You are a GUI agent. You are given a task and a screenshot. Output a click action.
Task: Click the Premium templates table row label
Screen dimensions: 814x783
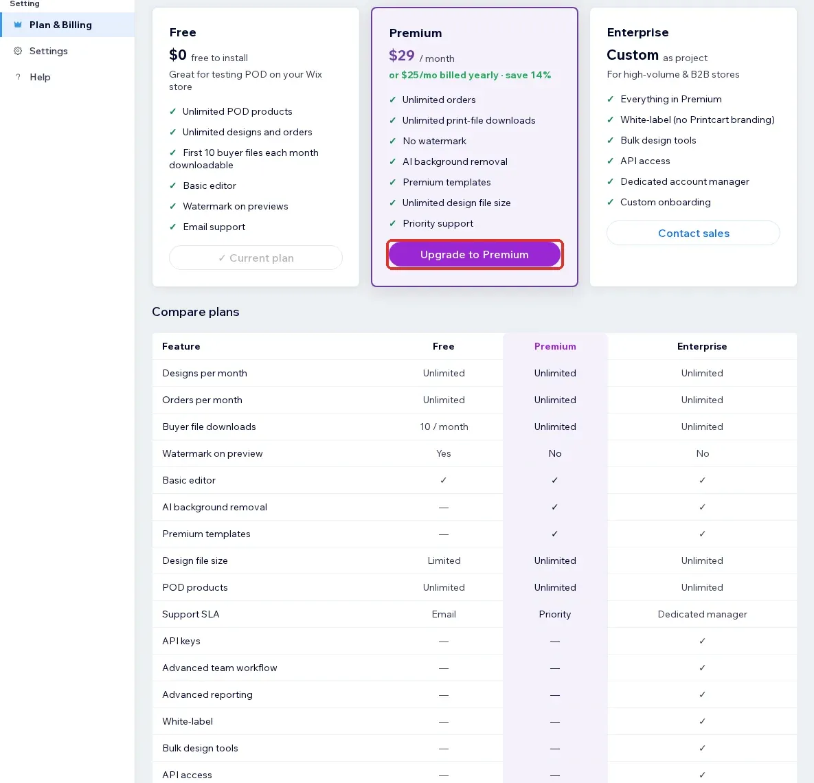206,534
